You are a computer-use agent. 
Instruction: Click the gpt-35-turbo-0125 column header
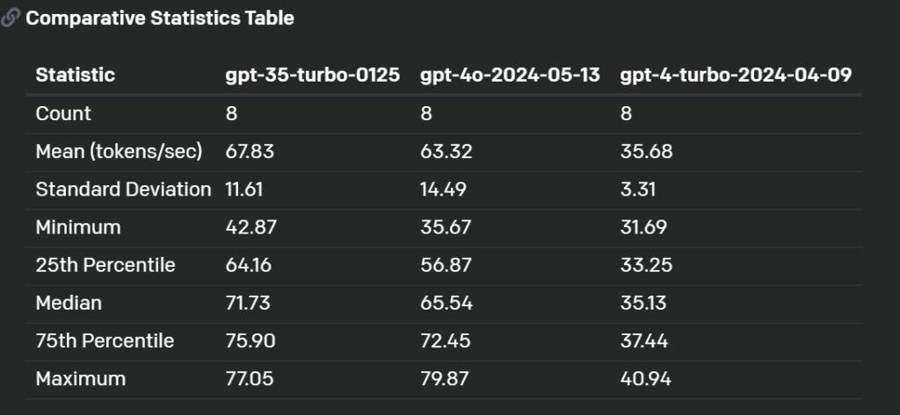pyautogui.click(x=313, y=75)
